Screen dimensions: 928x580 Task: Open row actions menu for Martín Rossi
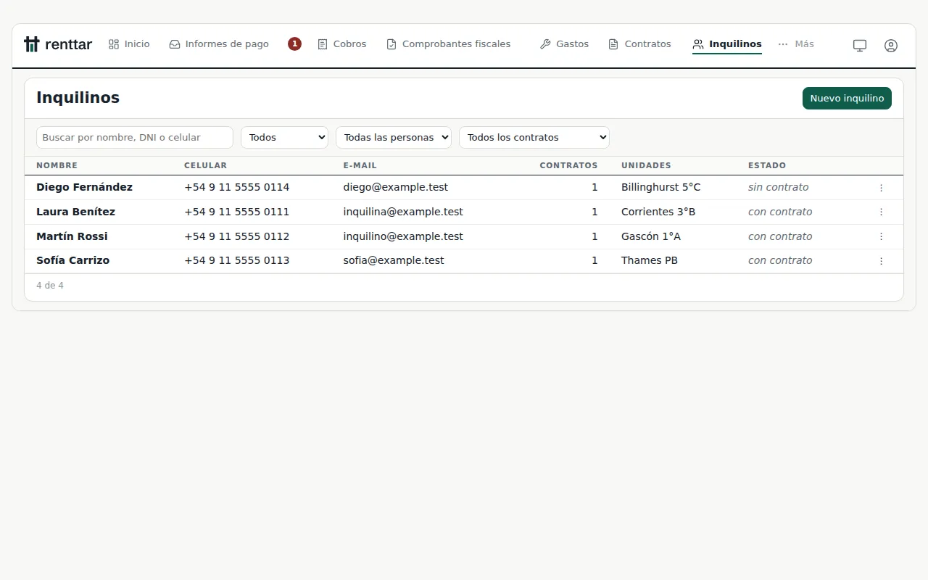[881, 237]
